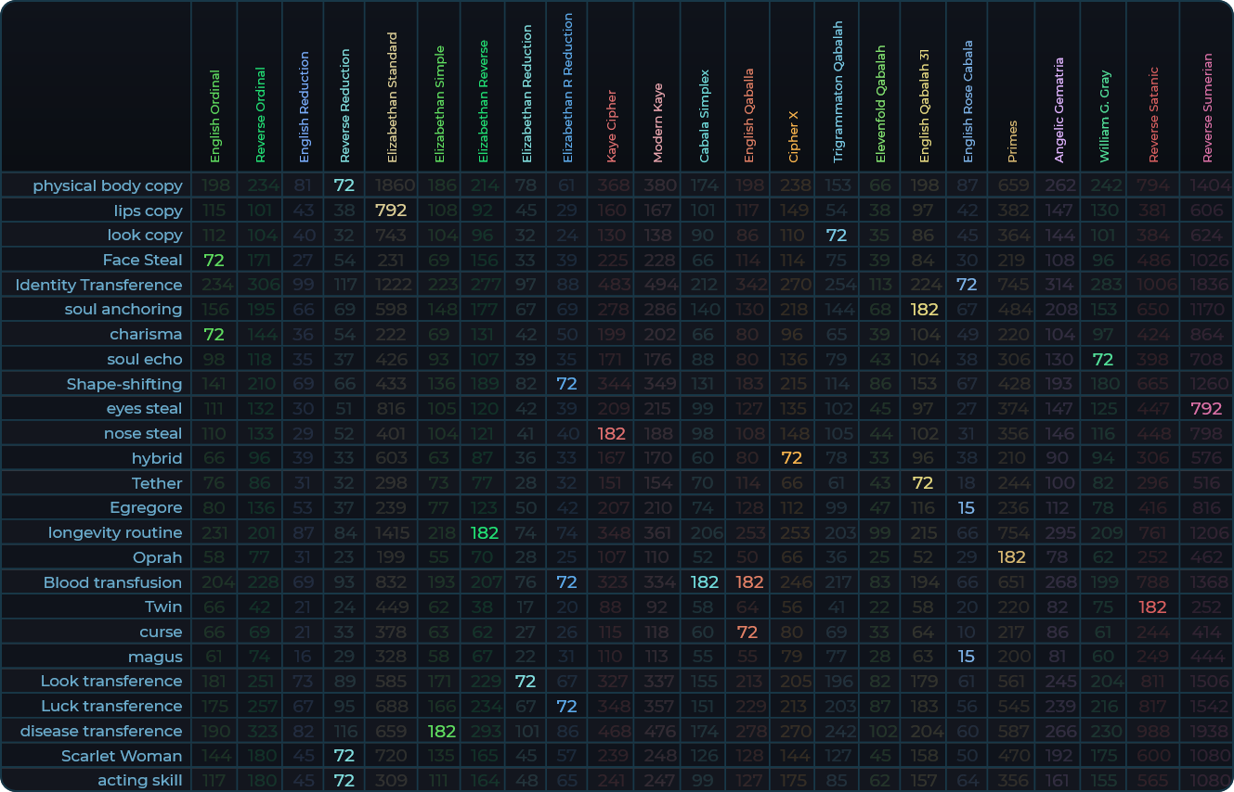
Task: Click the 'longevity routine' phrase label
Action: [x=115, y=532]
